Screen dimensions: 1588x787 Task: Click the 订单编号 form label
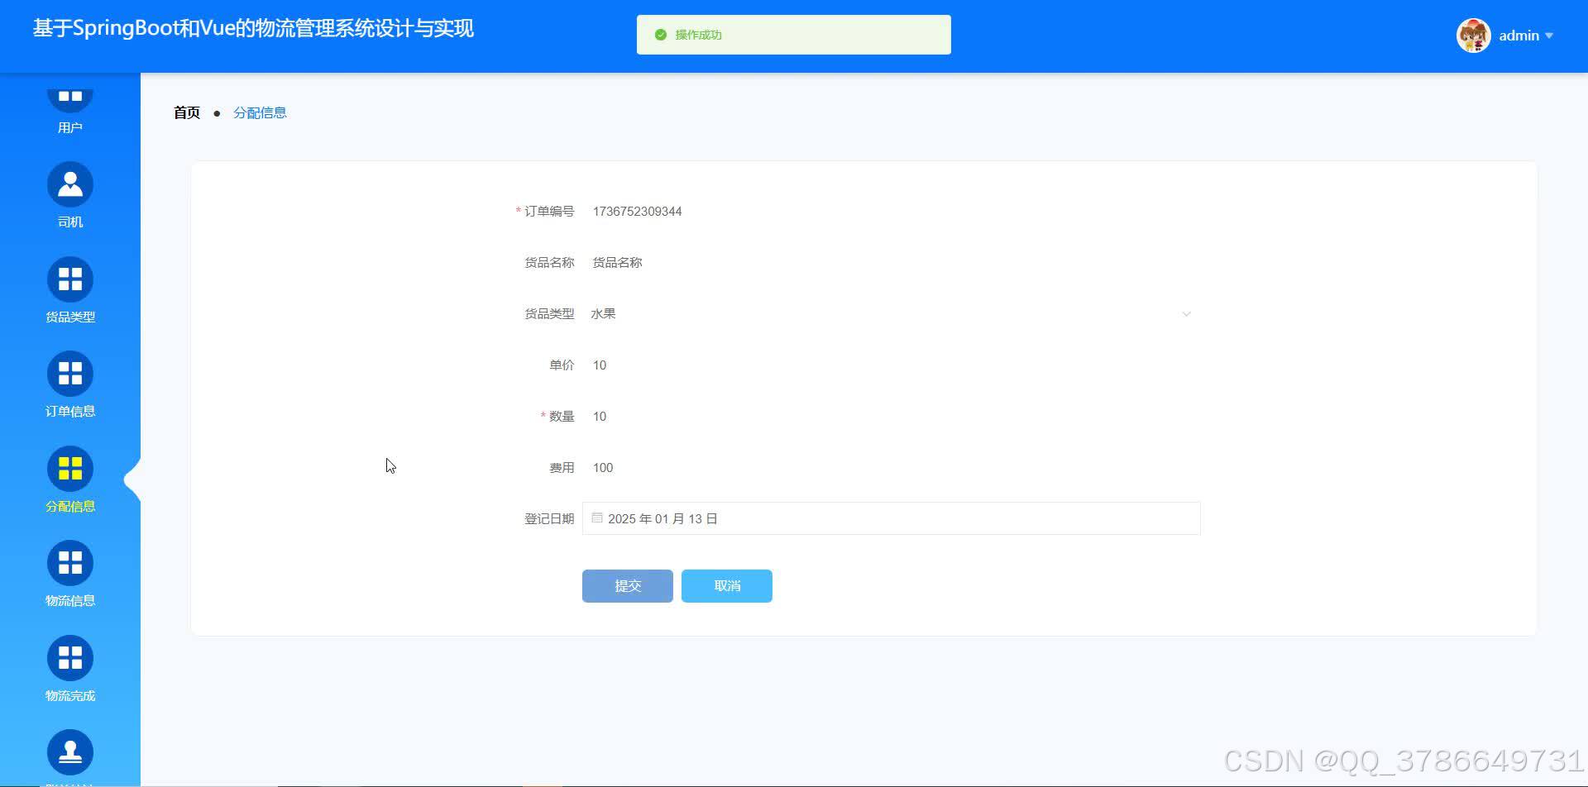coord(549,212)
